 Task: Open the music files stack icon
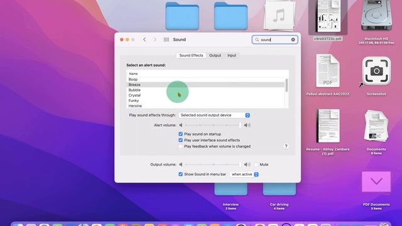coord(279,15)
